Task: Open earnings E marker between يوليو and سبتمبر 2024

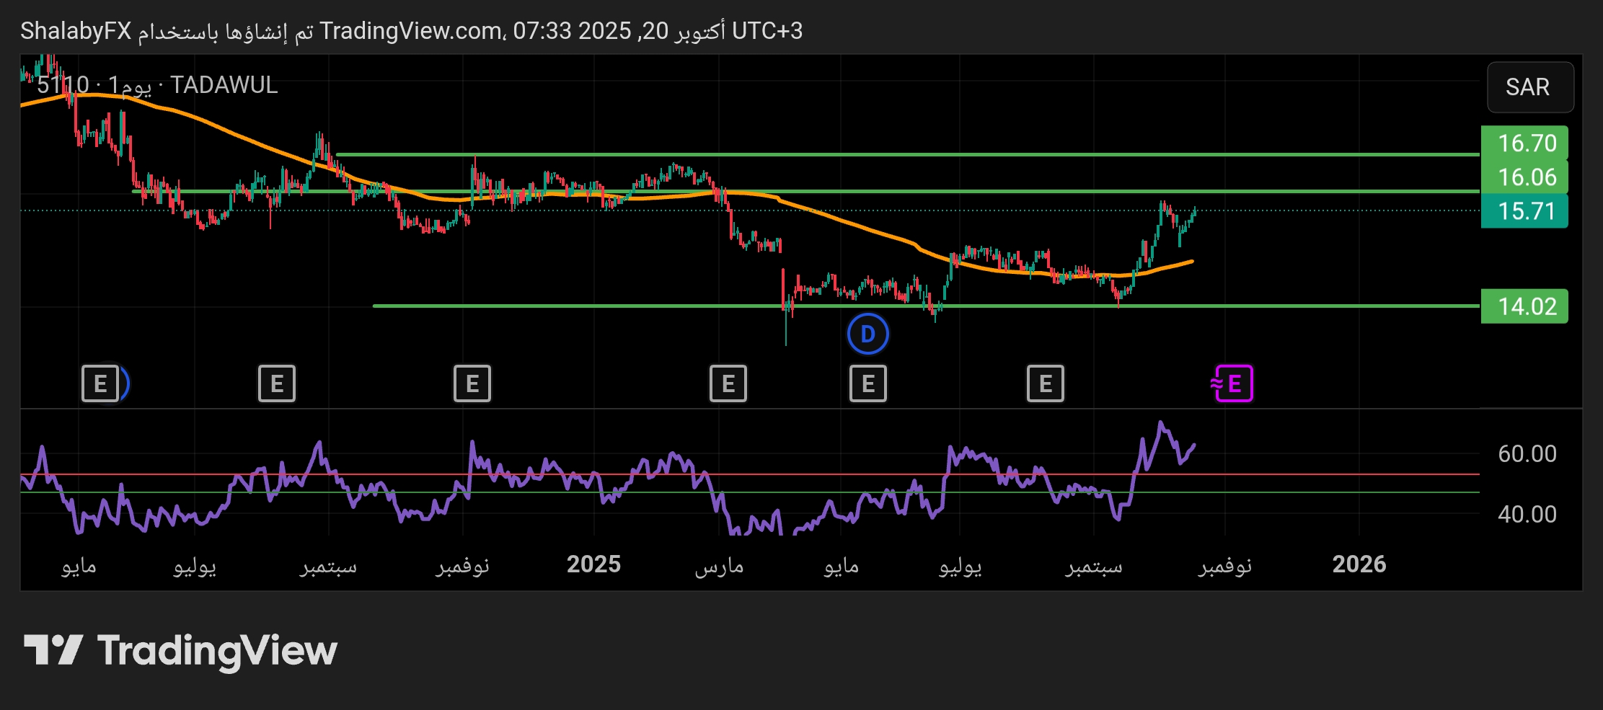Action: pos(277,383)
